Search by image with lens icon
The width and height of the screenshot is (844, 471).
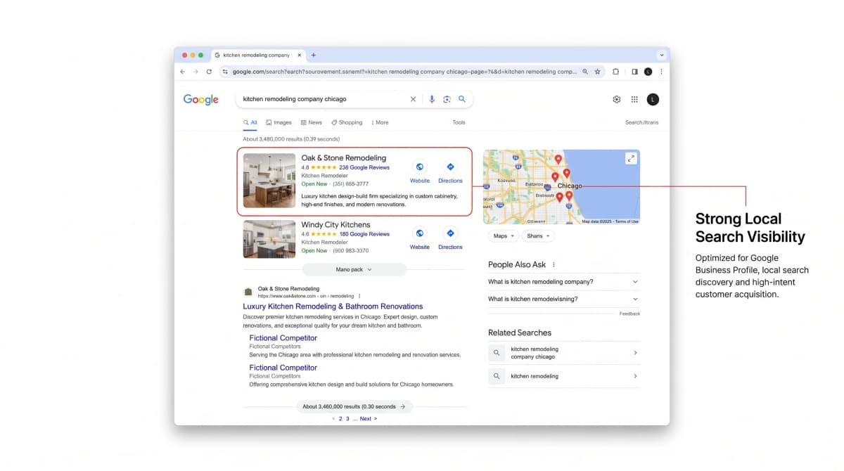[x=447, y=99]
